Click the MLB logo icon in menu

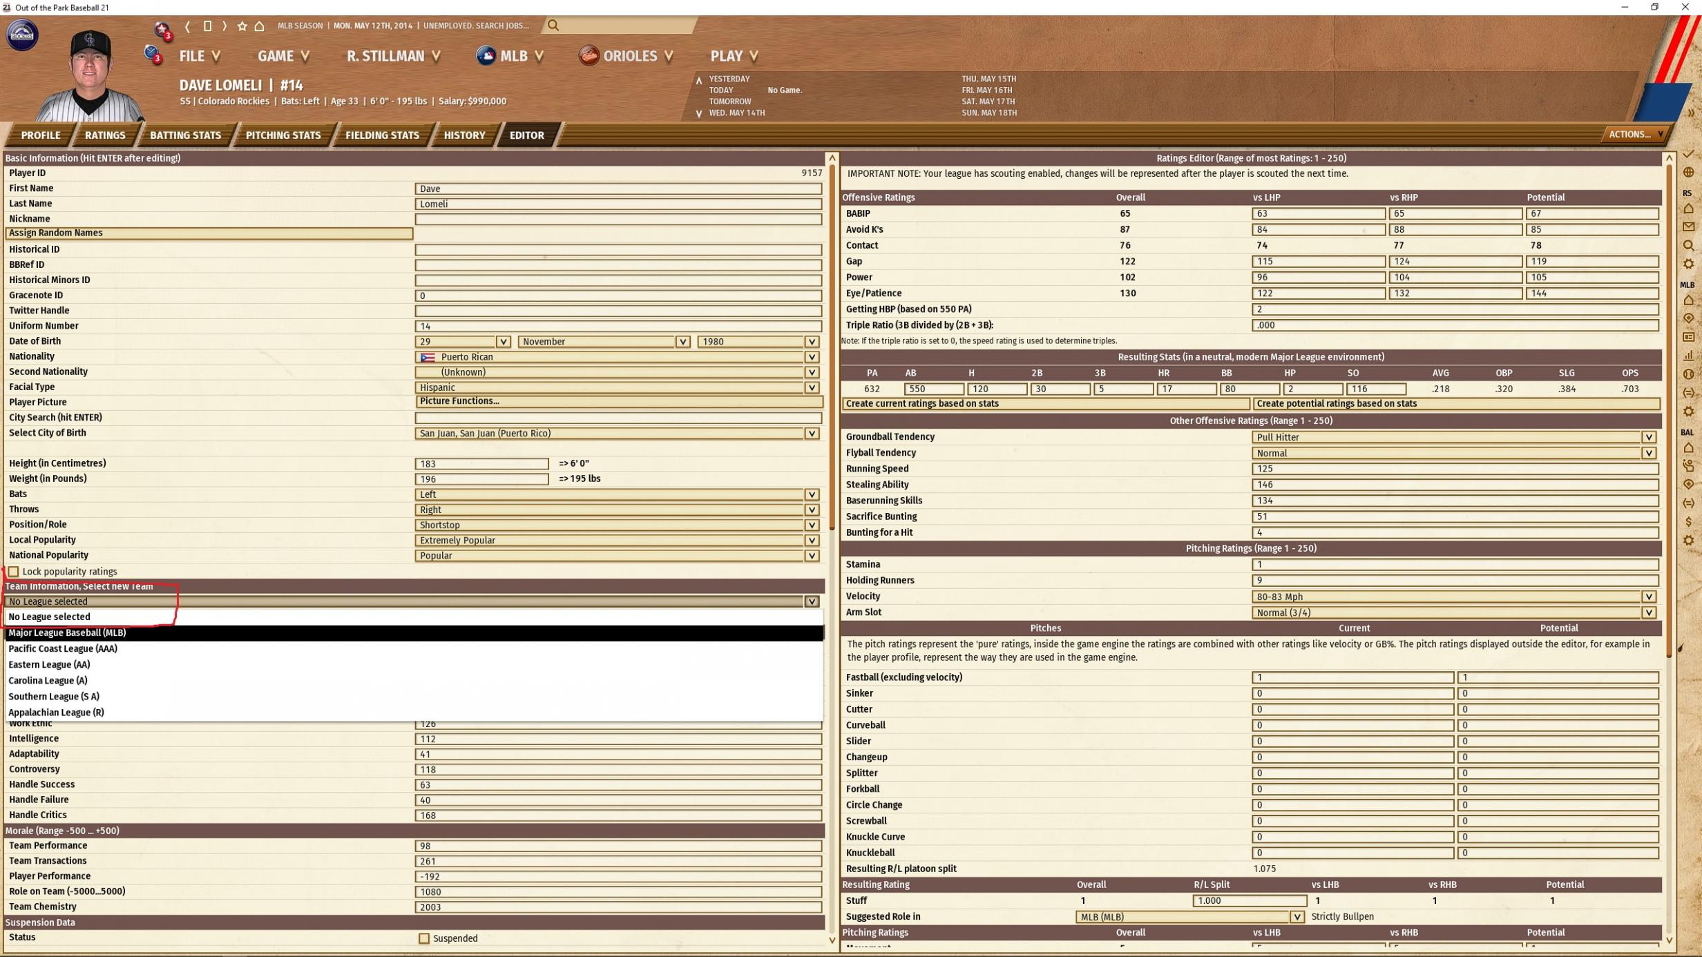[x=486, y=55]
